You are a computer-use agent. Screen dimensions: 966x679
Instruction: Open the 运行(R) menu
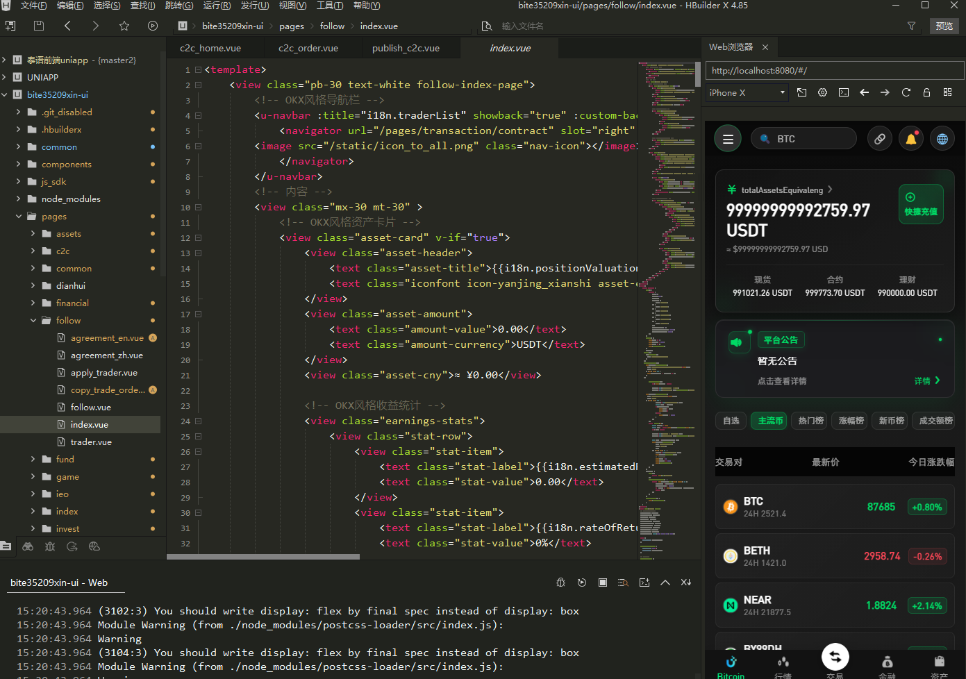click(217, 6)
